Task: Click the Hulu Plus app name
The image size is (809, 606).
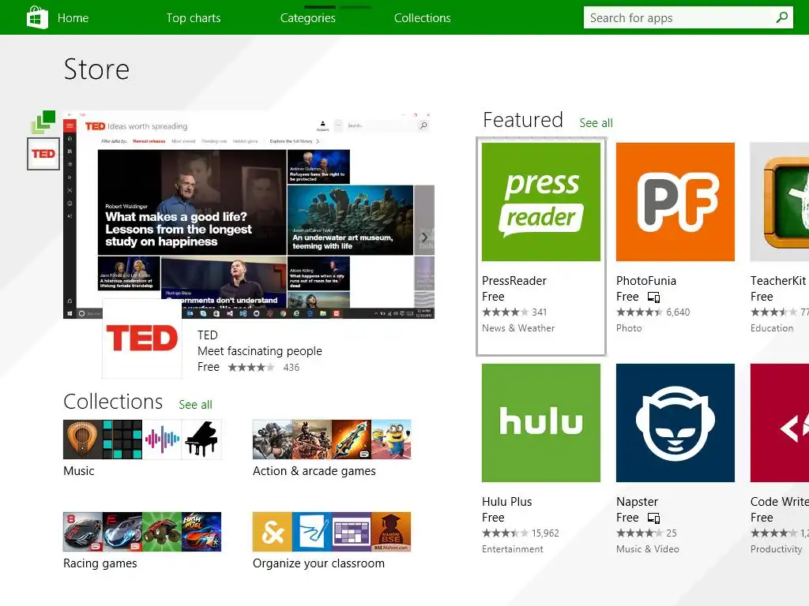Action: coord(506,502)
